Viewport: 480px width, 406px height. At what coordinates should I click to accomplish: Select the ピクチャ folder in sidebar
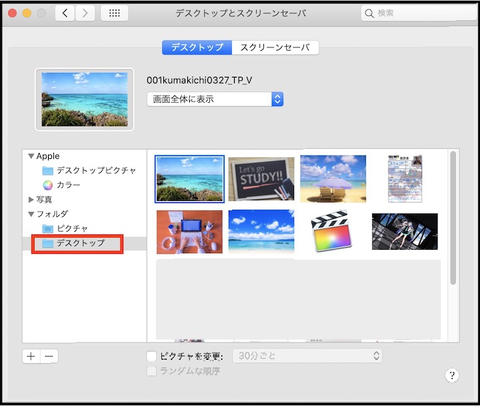pyautogui.click(x=65, y=228)
